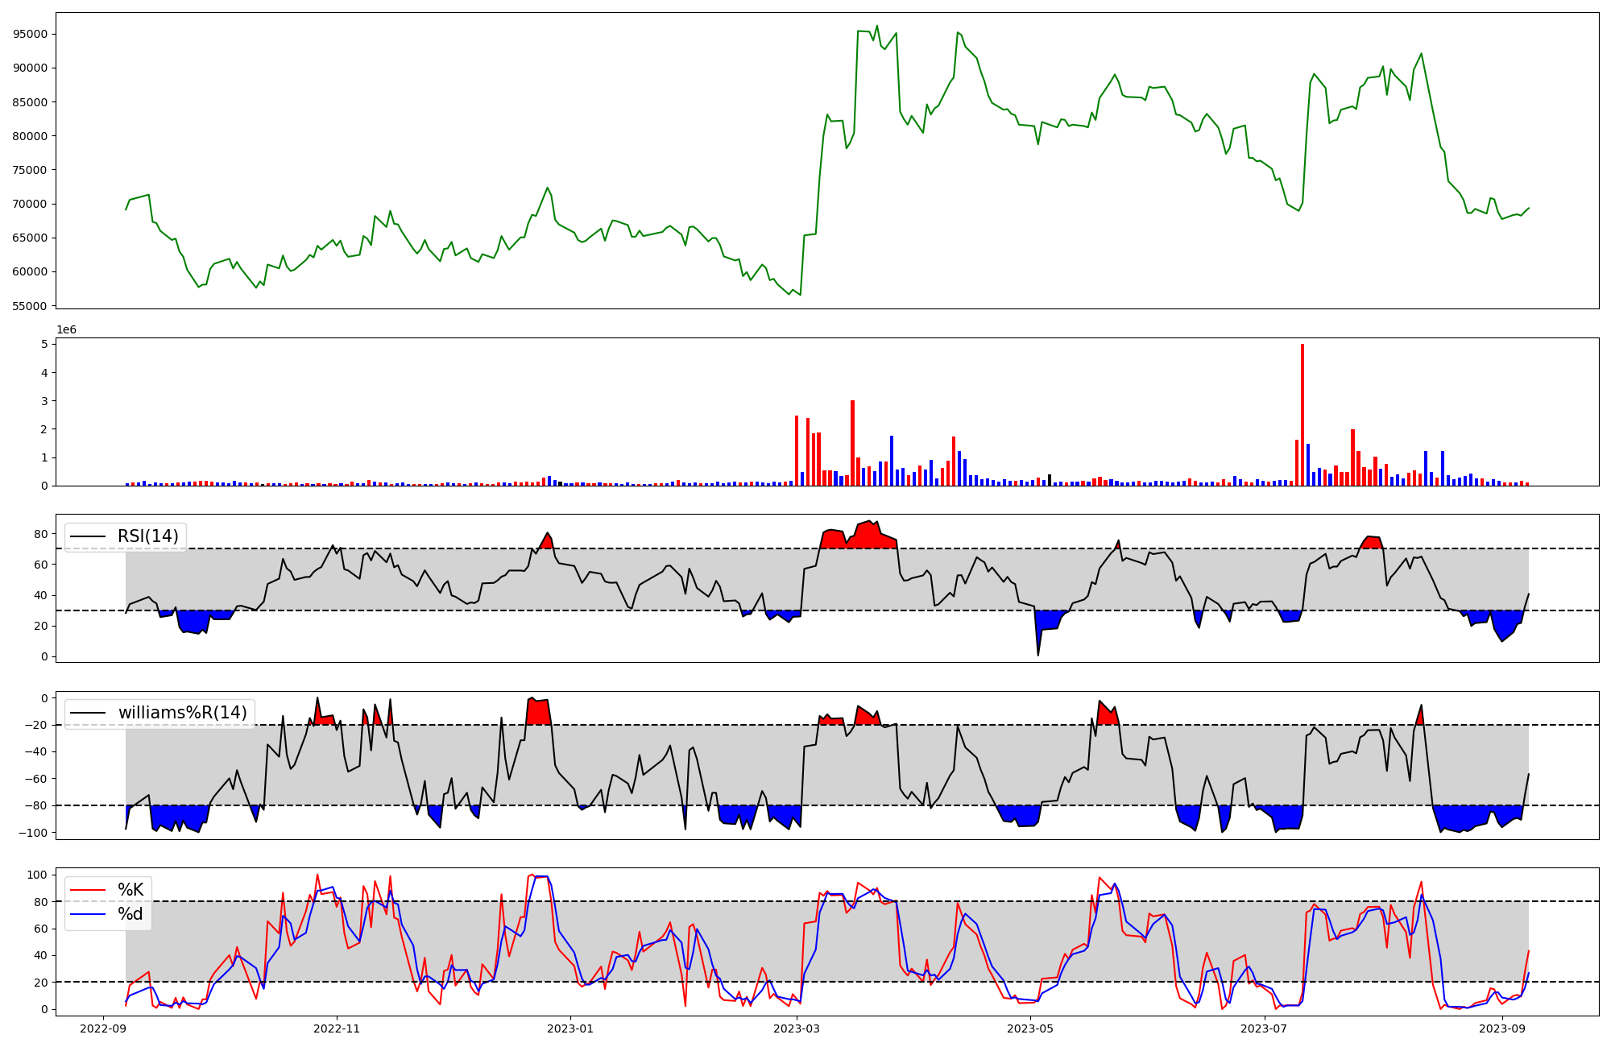Select the %K legend entry text
The image size is (1611, 1047).
pos(130,890)
